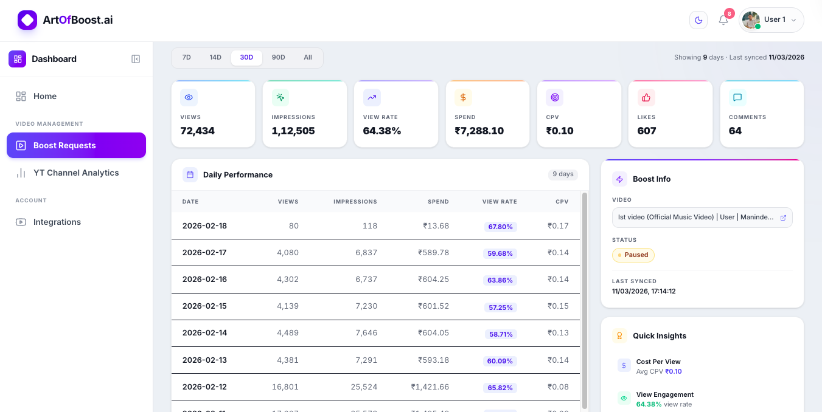Click the Boost Info sparkle icon

pos(619,179)
